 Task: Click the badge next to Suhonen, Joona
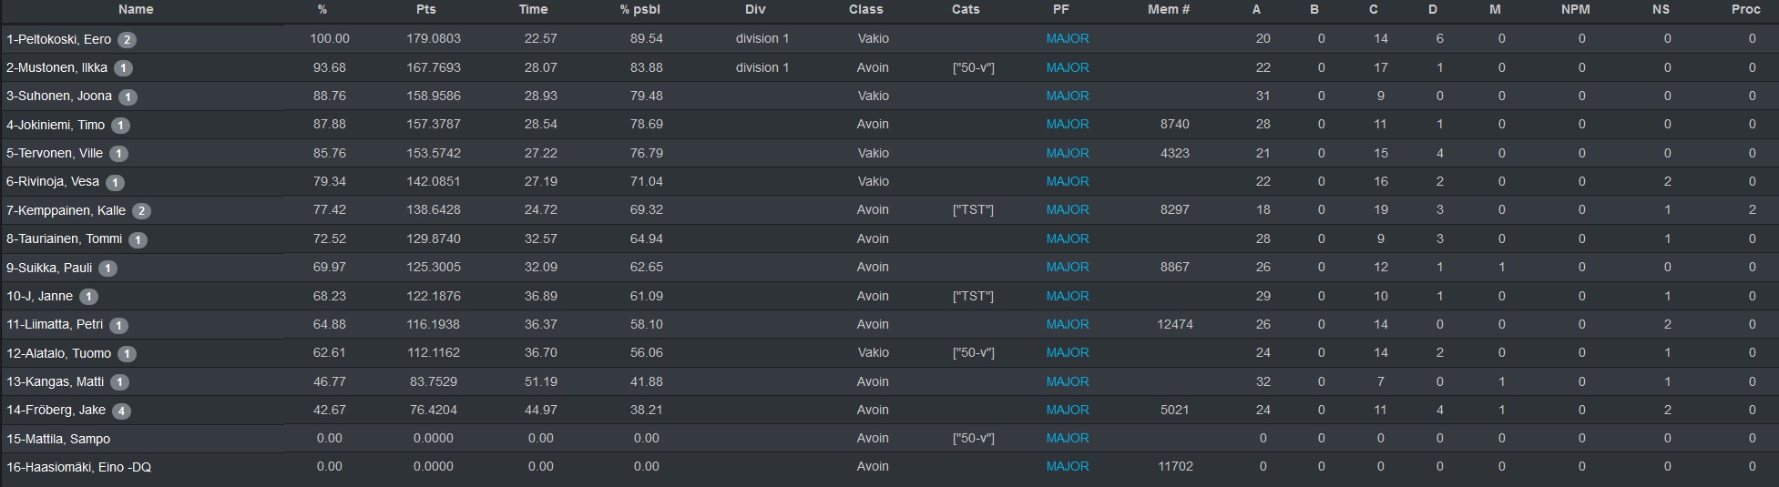tap(128, 97)
